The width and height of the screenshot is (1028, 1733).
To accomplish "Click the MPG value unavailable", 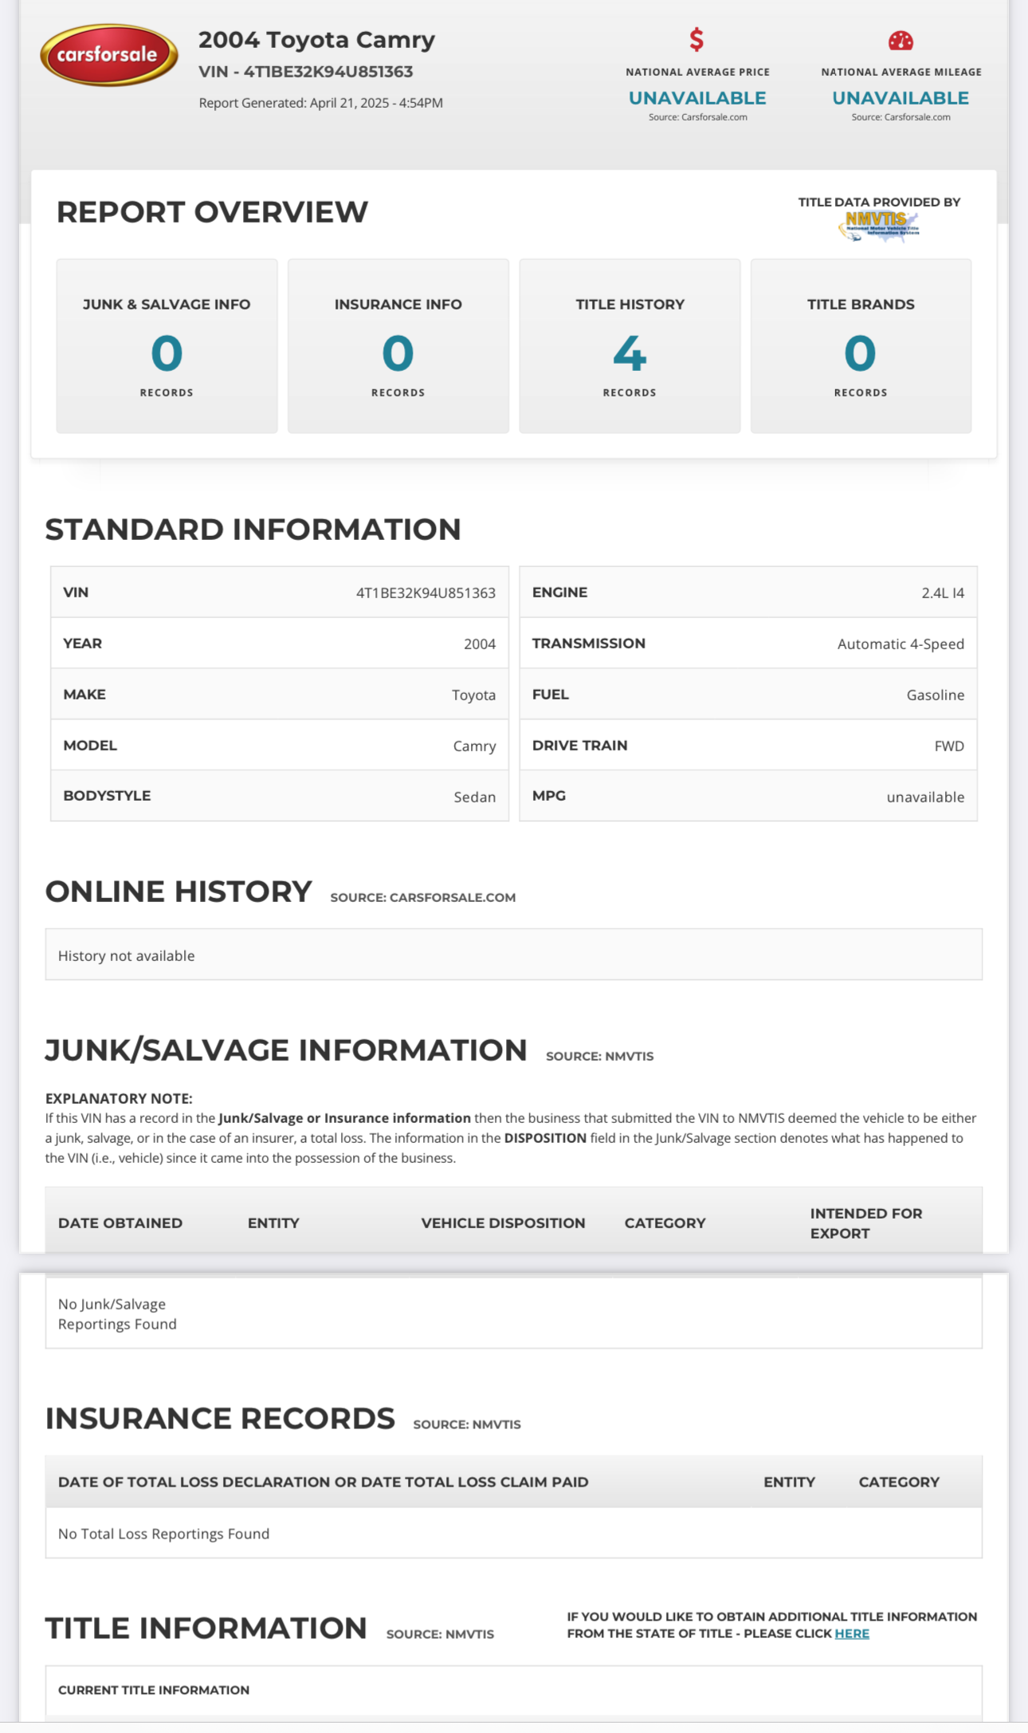I will click(x=925, y=797).
